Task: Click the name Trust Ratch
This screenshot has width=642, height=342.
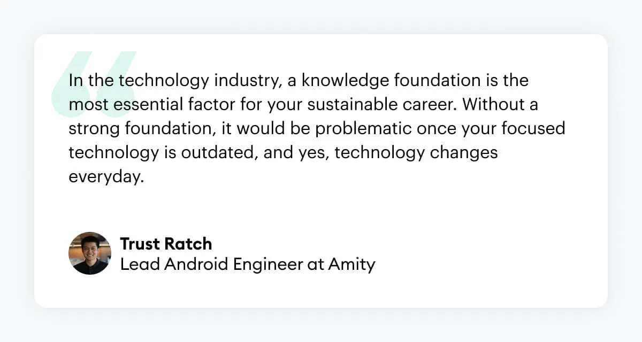Action: tap(166, 244)
